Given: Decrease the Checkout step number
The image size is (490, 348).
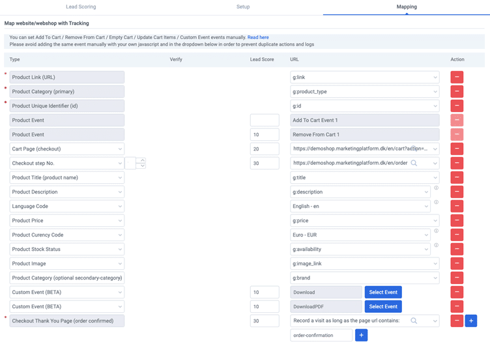Looking at the screenshot, I should pos(143,166).
